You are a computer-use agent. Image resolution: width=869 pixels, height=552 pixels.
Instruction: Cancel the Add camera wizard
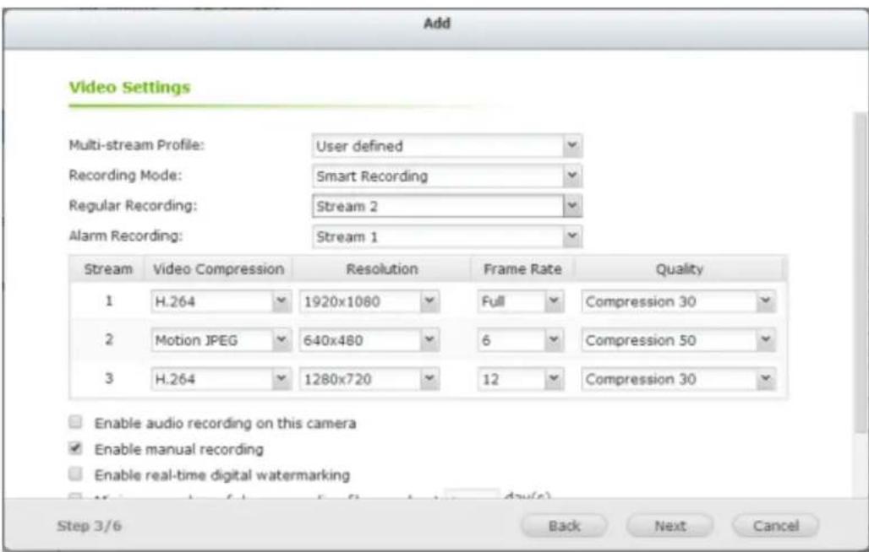pyautogui.click(x=775, y=526)
